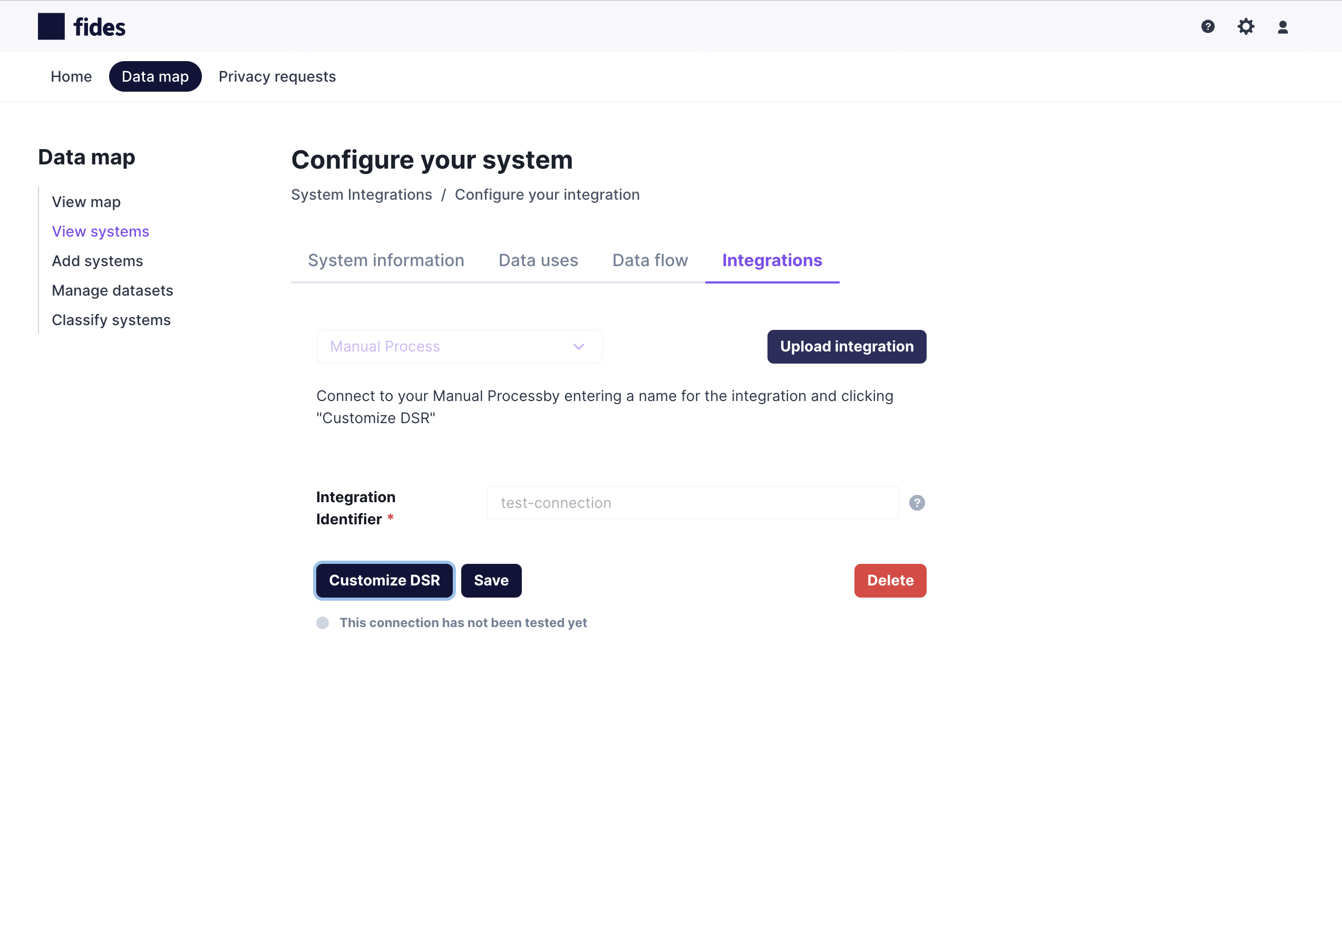Navigate to Data flow tab

[x=649, y=260]
